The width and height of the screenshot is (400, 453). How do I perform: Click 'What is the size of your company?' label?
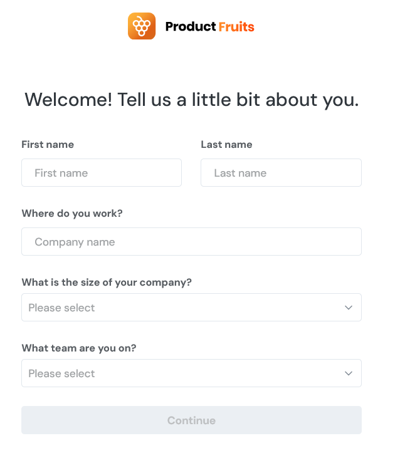(x=107, y=282)
